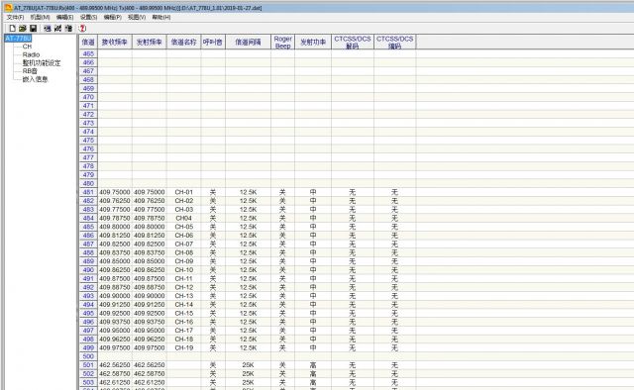Select the CH tree item
Image resolution: width=634 pixels, height=390 pixels.
point(27,47)
